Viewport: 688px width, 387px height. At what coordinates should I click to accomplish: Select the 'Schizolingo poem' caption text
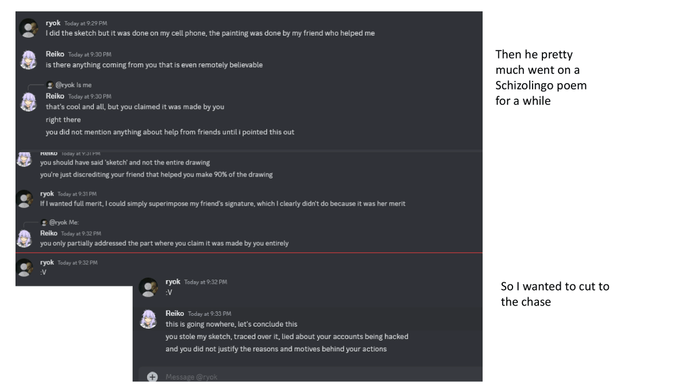pos(541,85)
